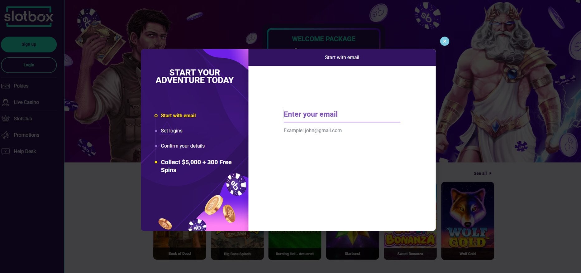Click the Promotions megaphone icon

click(x=6, y=135)
